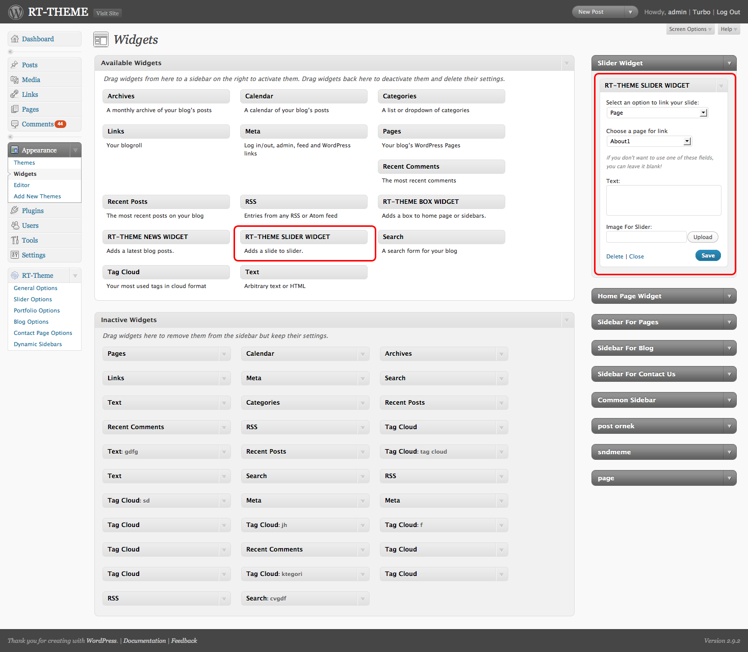This screenshot has width=748, height=652.
Task: Expand the Screen Options panel
Action: coord(690,29)
